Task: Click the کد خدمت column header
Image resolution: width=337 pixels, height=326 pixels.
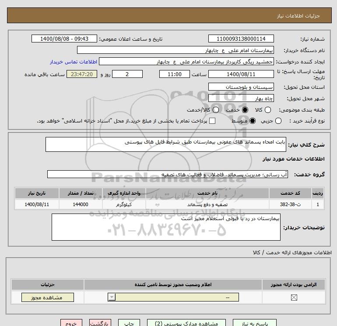Action: pyautogui.click(x=290, y=193)
